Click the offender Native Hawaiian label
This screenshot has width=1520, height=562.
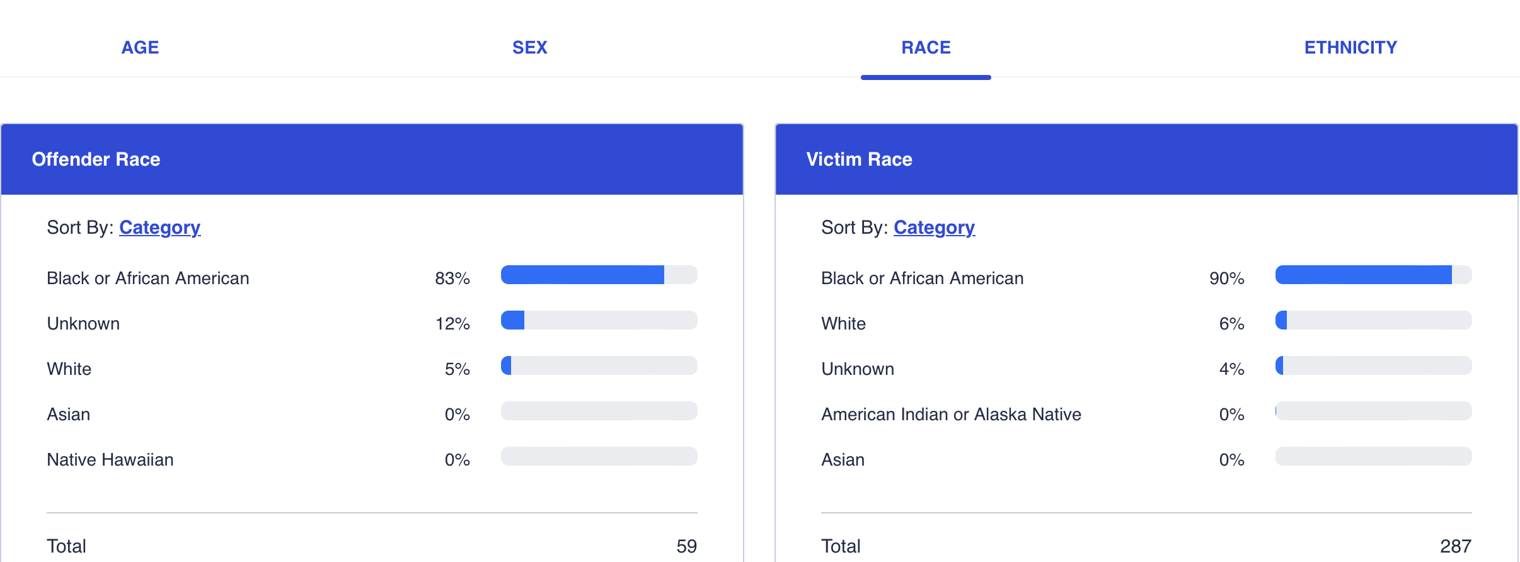click(110, 460)
